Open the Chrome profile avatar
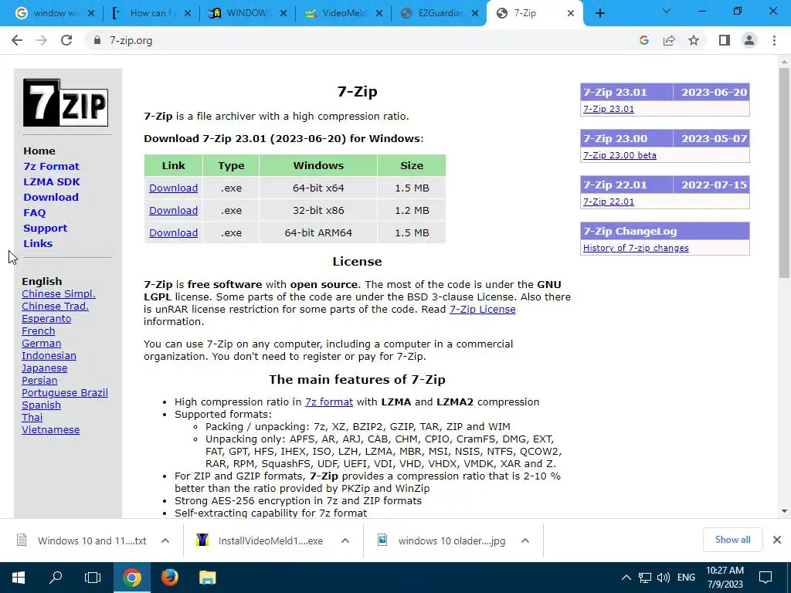The width and height of the screenshot is (791, 593). click(x=749, y=40)
